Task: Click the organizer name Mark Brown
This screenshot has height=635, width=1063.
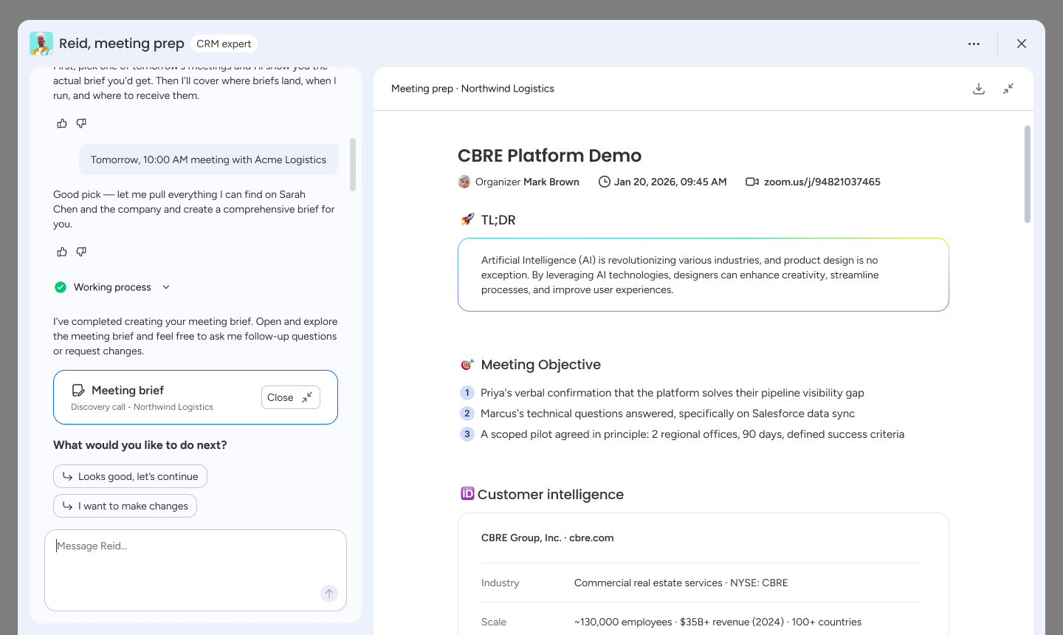Action: coord(551,182)
